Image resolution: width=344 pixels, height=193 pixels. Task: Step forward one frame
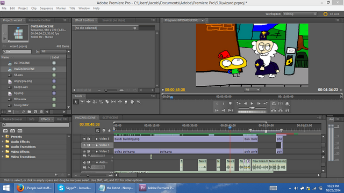[x=259, y=103]
